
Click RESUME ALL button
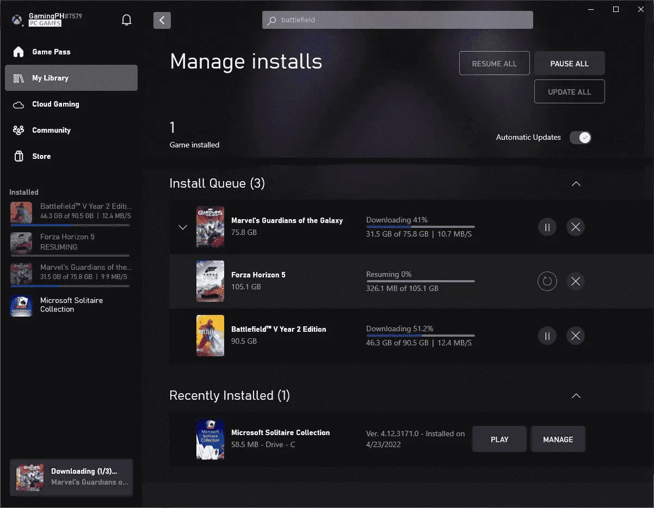[495, 64]
